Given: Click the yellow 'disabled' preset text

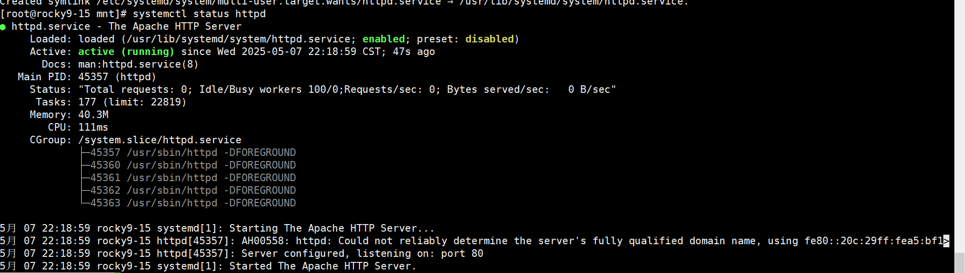Looking at the screenshot, I should 489,39.
